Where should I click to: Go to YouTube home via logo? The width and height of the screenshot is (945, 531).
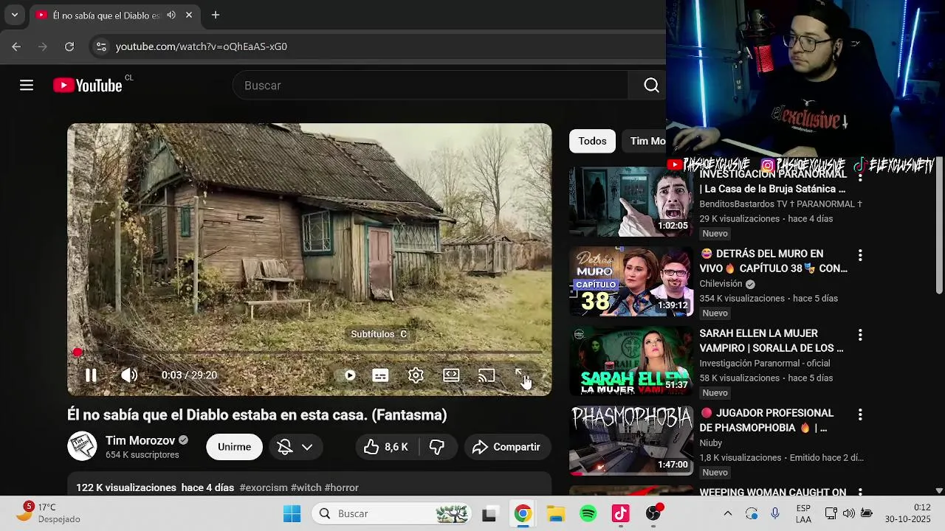coord(88,86)
